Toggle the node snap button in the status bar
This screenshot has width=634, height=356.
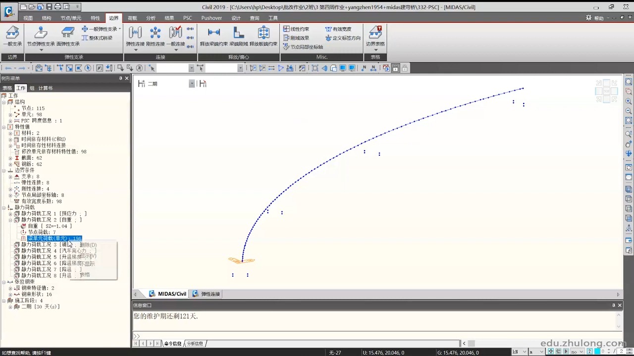point(551,352)
